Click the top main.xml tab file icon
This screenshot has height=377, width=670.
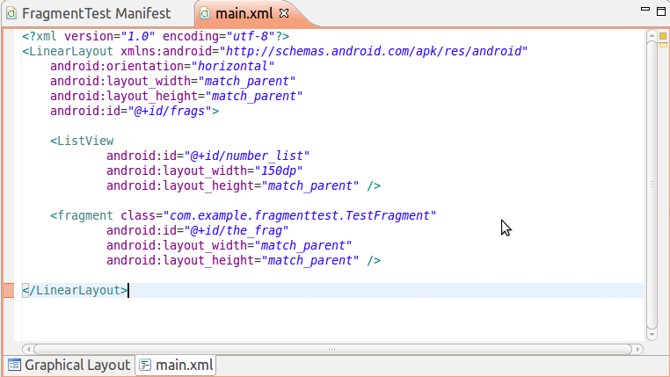pyautogui.click(x=205, y=14)
